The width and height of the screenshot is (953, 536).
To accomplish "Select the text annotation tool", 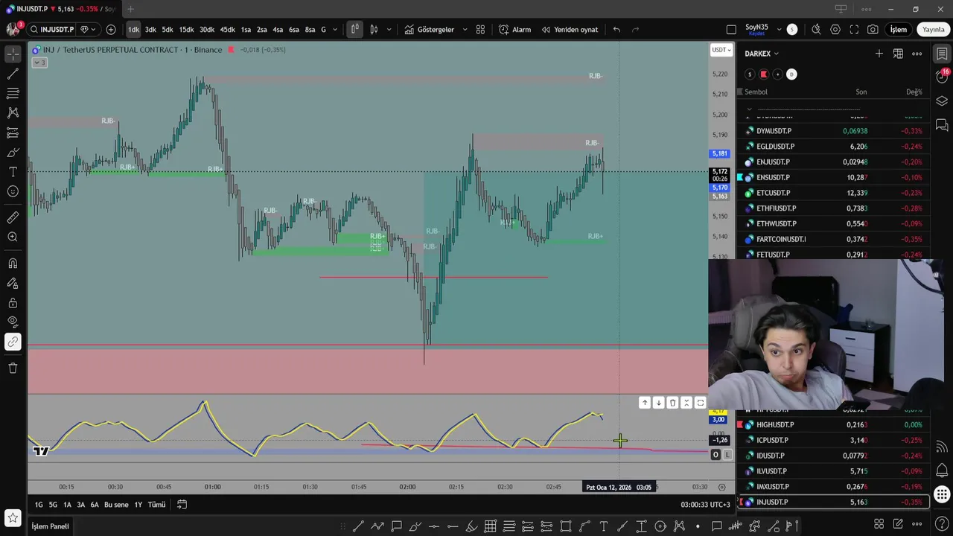I will pyautogui.click(x=13, y=172).
